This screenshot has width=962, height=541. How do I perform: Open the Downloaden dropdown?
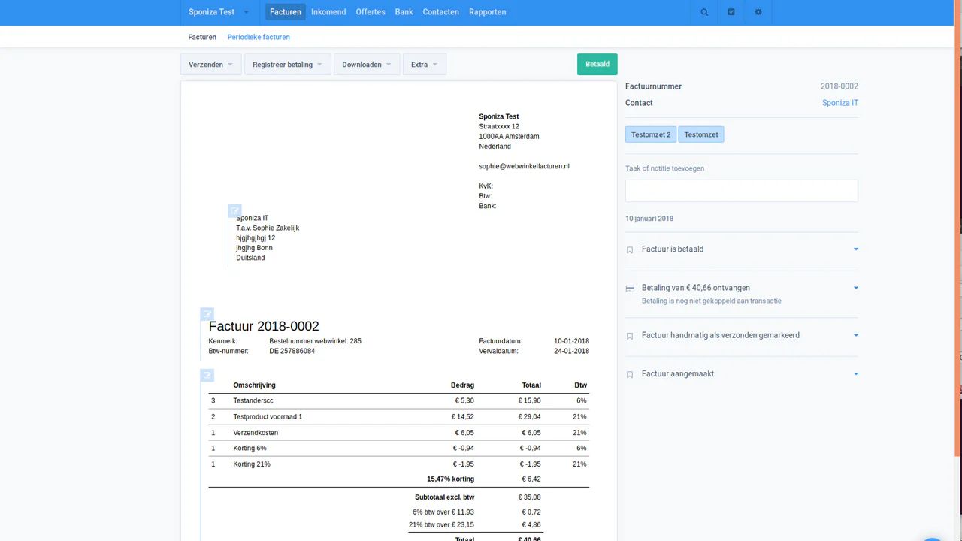pos(367,65)
